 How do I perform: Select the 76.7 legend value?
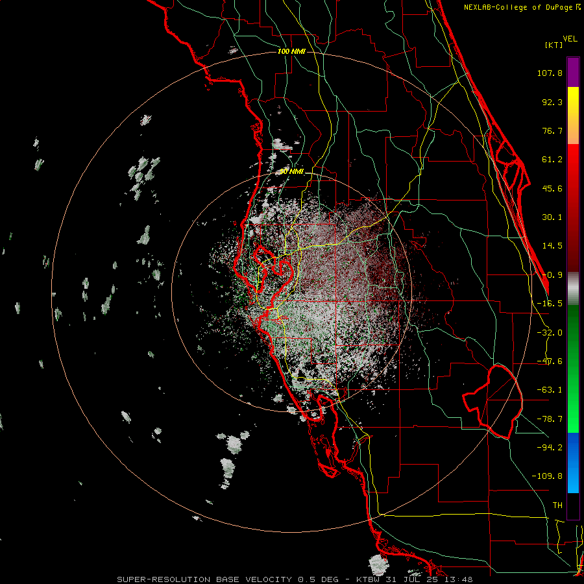(552, 130)
